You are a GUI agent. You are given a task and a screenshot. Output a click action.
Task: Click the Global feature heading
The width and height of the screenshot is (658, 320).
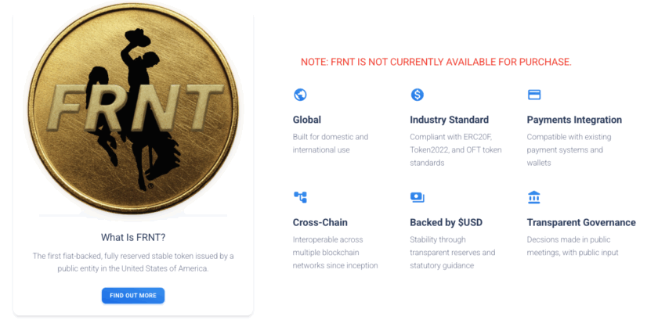[307, 120]
